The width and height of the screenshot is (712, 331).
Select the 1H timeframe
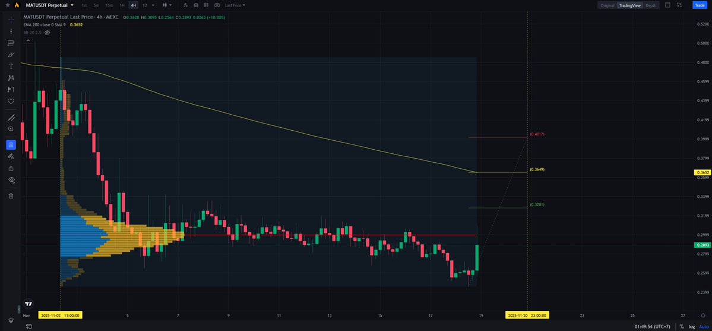pyautogui.click(x=122, y=5)
